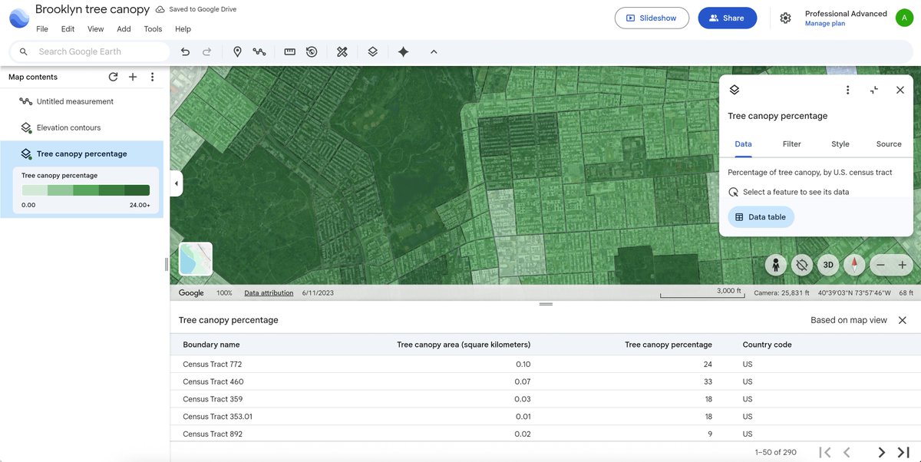Click the Google Earth logo icon

tap(19, 16)
